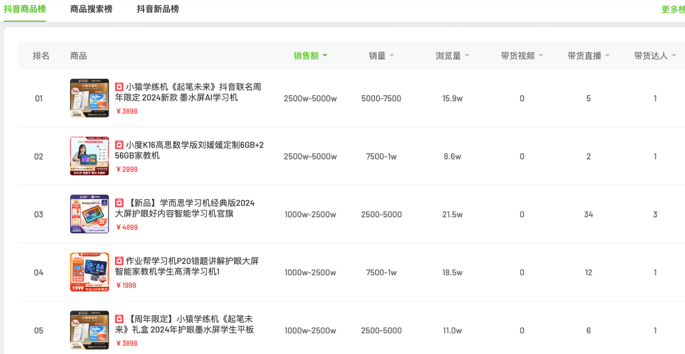Open thumbnail of rank 01 小猿学练机 product
Image resolution: width=685 pixels, height=354 pixels.
tap(89, 98)
